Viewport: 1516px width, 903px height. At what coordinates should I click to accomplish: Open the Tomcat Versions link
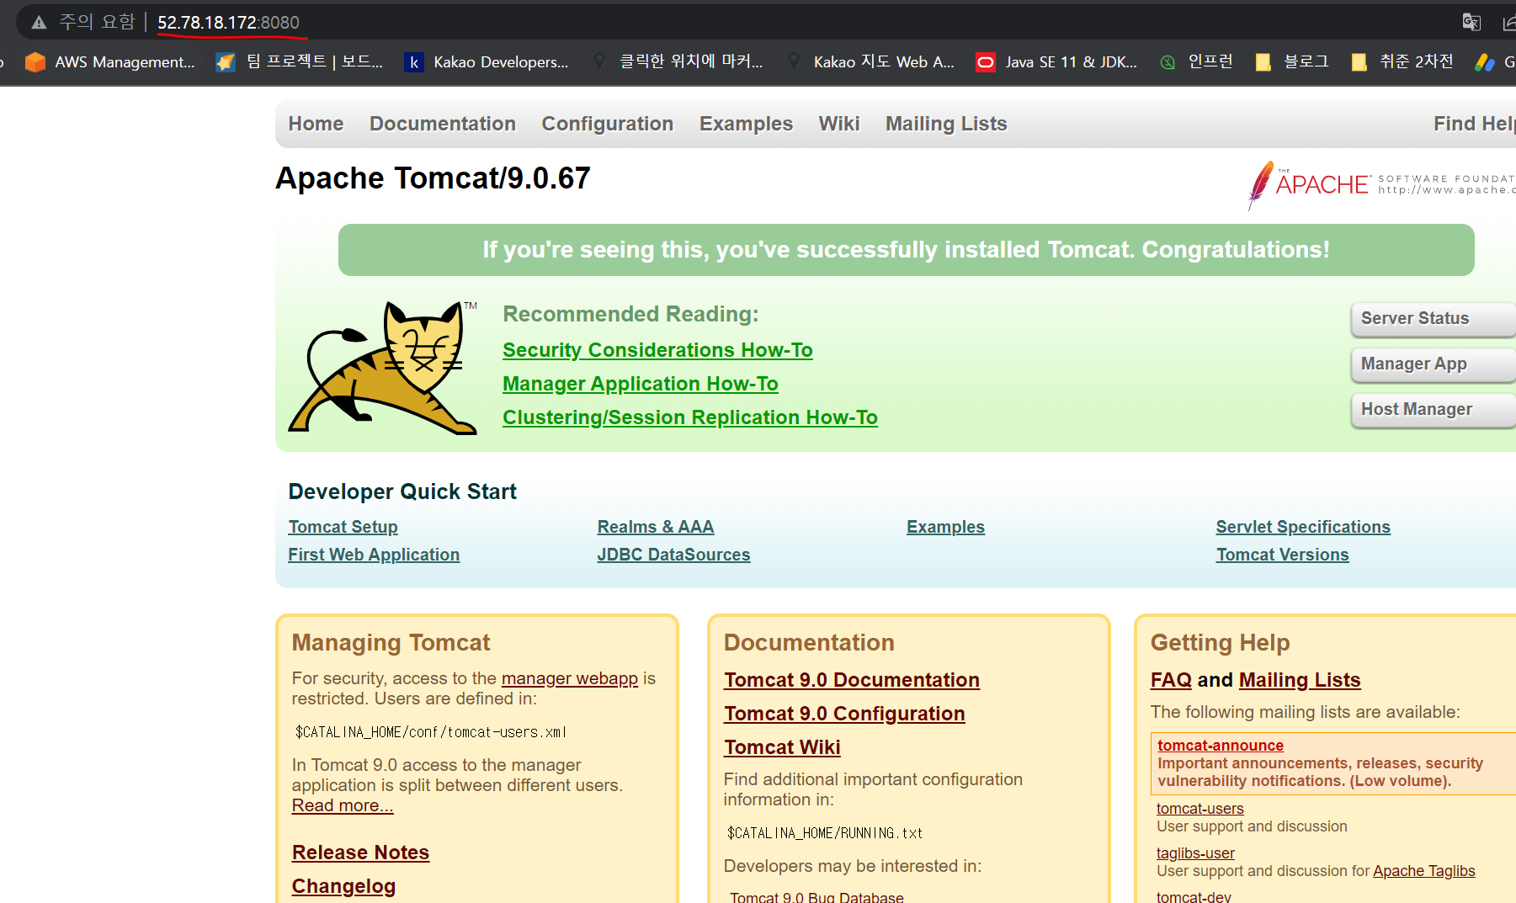coord(1282,555)
